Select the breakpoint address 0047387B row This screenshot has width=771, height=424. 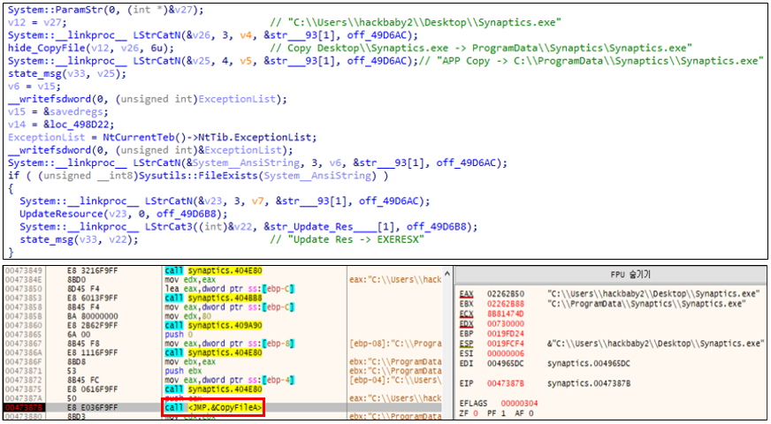coord(24,408)
